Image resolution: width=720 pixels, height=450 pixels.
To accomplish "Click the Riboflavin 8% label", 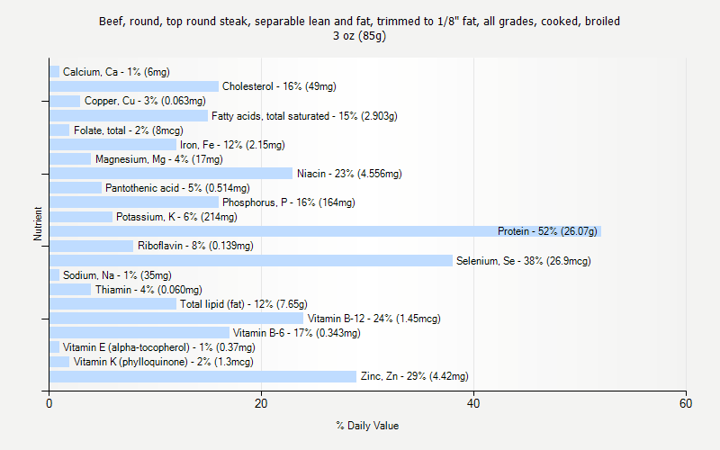I will pos(195,246).
